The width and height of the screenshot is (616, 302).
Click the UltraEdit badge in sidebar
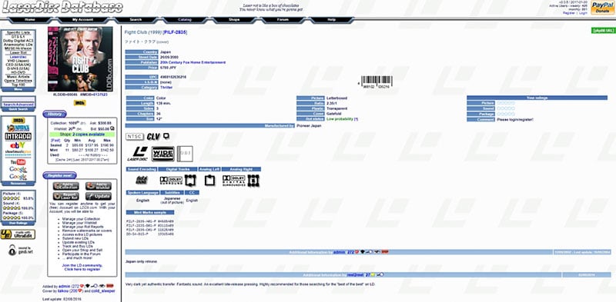18,234
